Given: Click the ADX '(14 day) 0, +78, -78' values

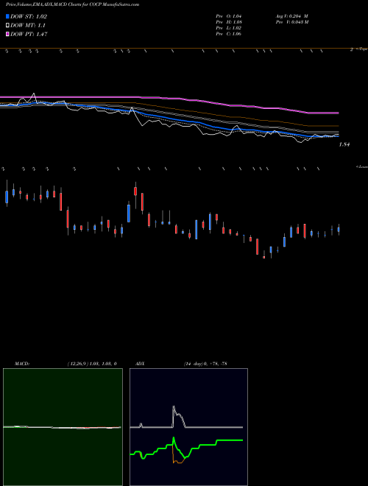Looking at the screenshot, I should coord(205,364).
